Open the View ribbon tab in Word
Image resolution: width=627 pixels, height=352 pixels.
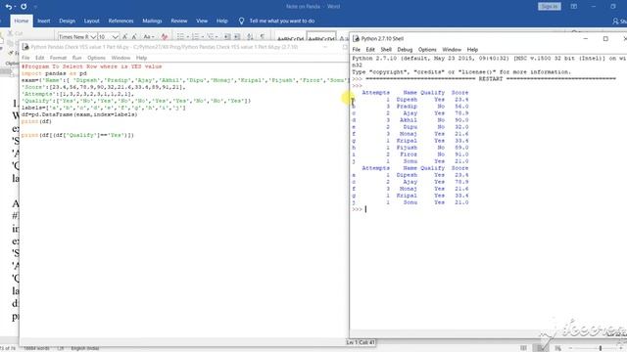[x=202, y=21]
